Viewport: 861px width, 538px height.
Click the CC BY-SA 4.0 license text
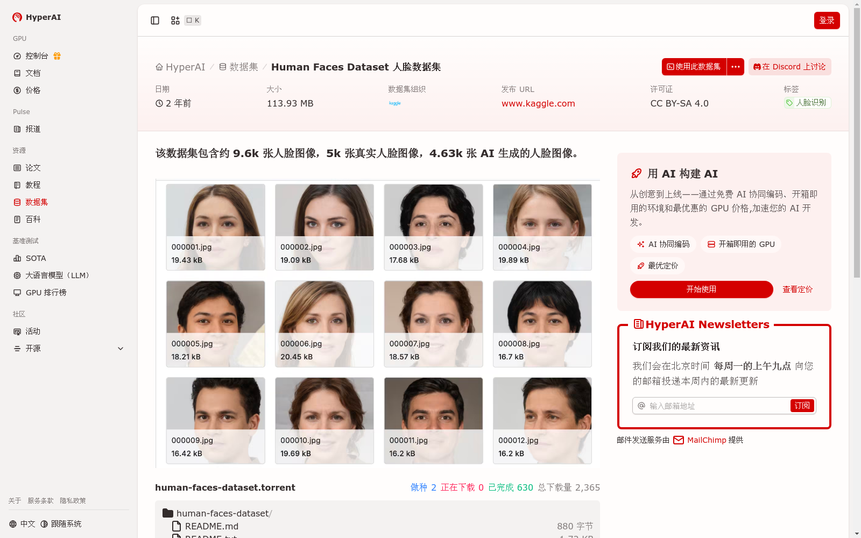pos(679,103)
